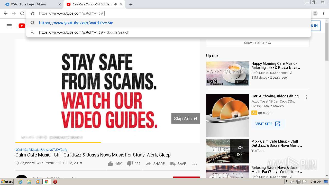This screenshot has height=185, width=329.
Task: Open the network tray icon
Action: tap(298, 182)
